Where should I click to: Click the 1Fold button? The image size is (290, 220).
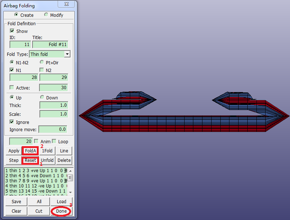click(x=47, y=151)
